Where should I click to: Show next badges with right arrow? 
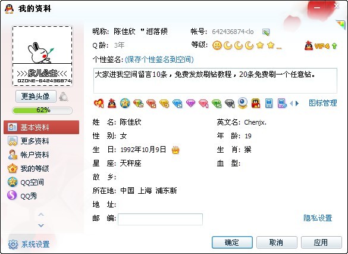(297, 103)
